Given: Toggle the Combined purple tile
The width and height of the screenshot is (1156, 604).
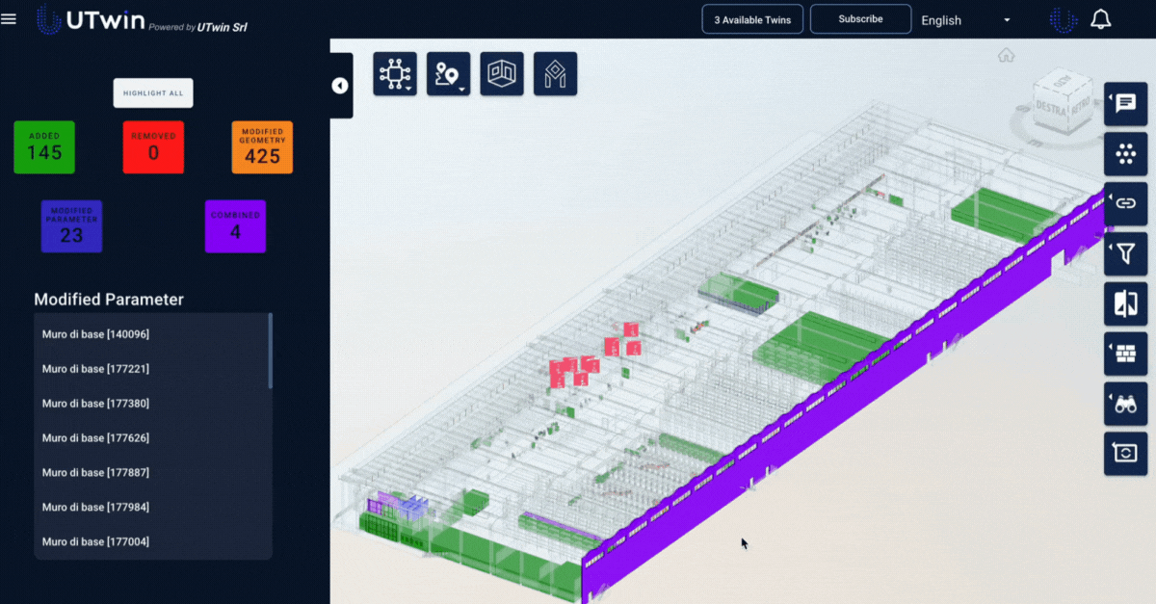Looking at the screenshot, I should tap(235, 226).
